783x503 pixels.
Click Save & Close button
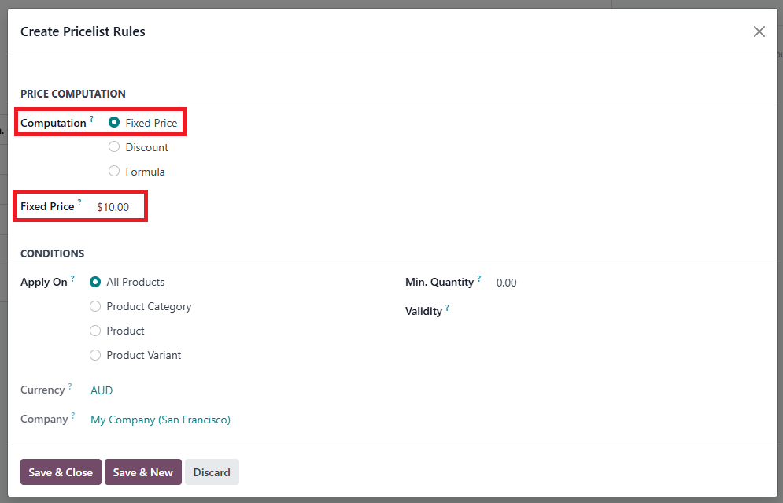61,472
